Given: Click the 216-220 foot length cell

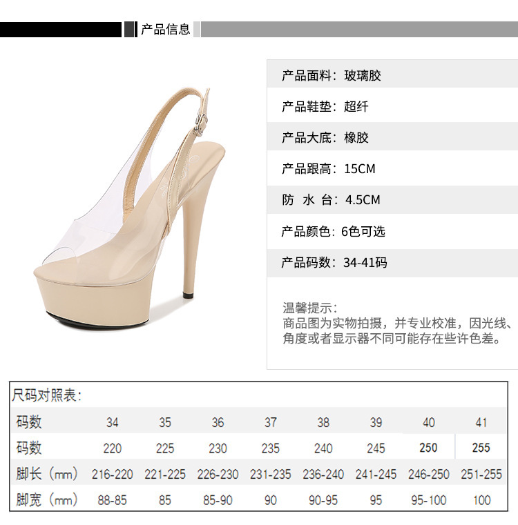Looking at the screenshot, I should coord(113,474).
